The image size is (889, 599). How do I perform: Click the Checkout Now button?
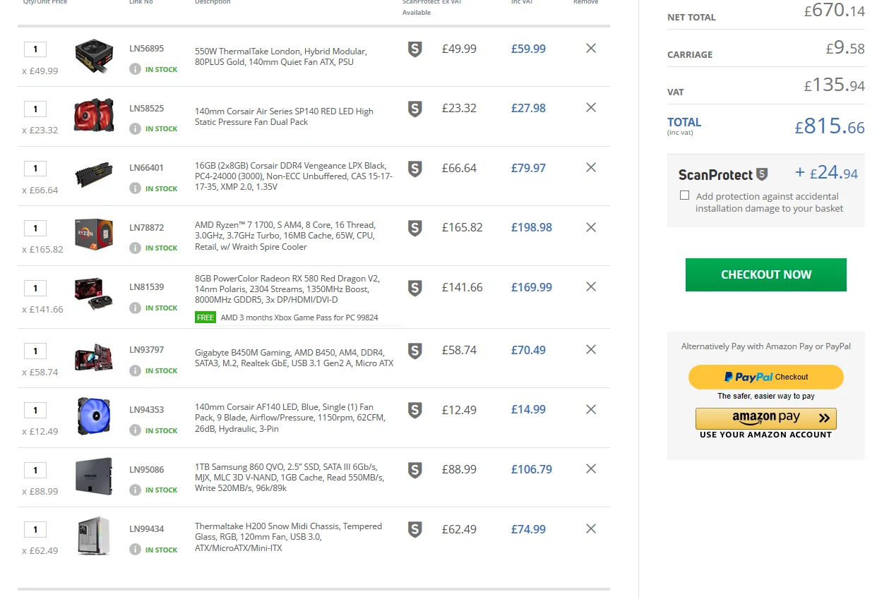pos(766,274)
